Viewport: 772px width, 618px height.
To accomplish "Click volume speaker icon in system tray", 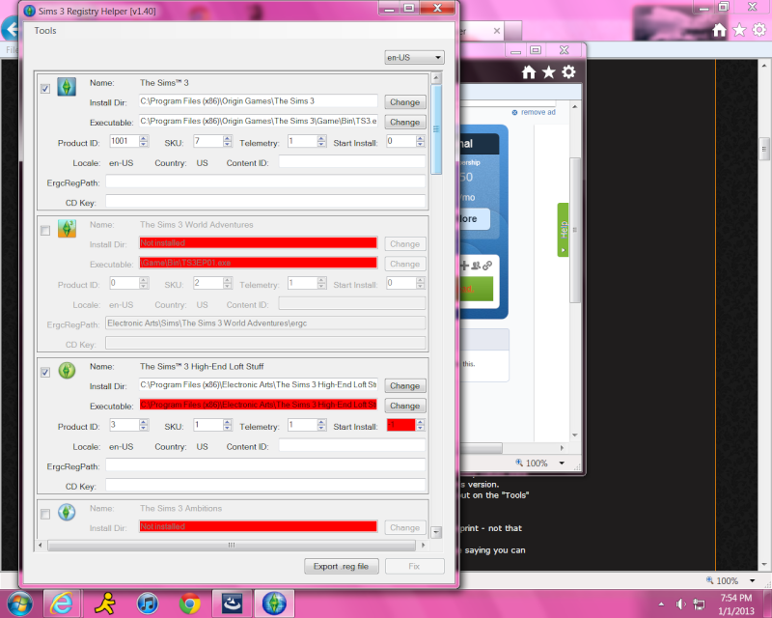I will tap(681, 604).
